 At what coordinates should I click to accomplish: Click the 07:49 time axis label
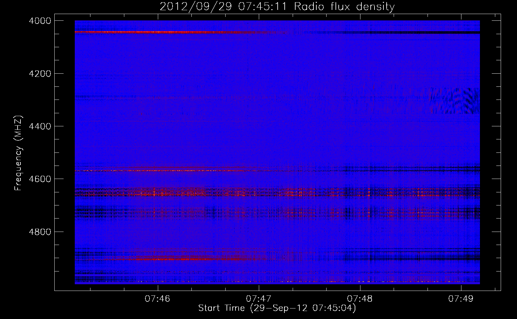pyautogui.click(x=461, y=299)
